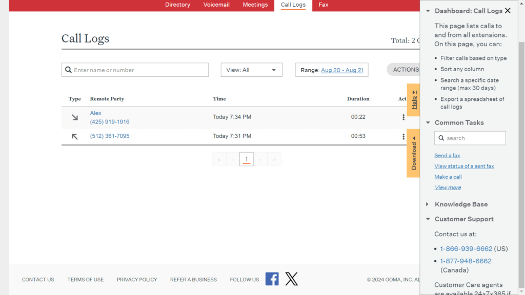Close the Dashboard help panel

coord(508,11)
